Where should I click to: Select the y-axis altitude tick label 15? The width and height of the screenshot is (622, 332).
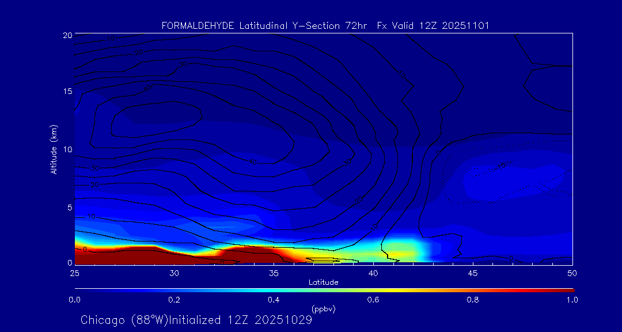pyautogui.click(x=67, y=91)
